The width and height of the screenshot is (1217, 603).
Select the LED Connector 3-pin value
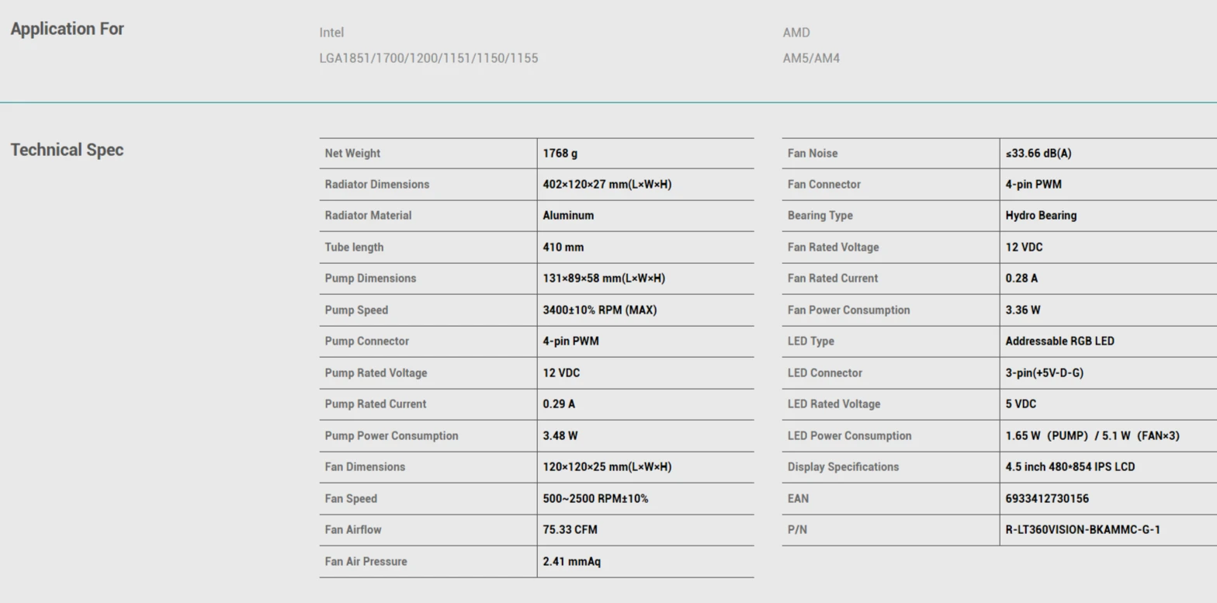[x=1044, y=373]
